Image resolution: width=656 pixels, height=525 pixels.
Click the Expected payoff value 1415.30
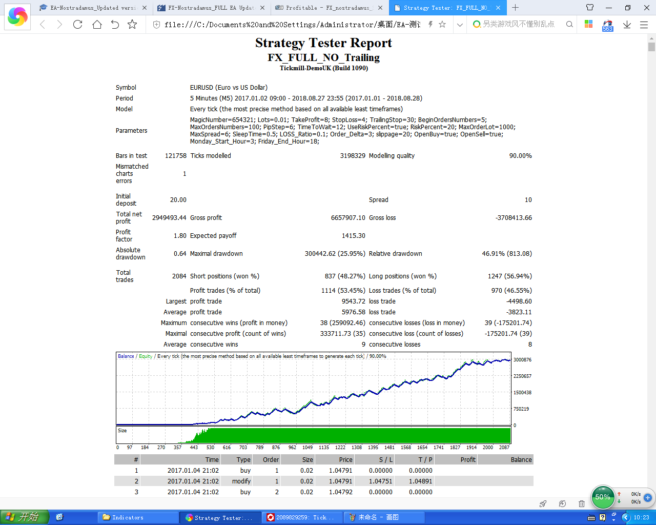(x=354, y=236)
